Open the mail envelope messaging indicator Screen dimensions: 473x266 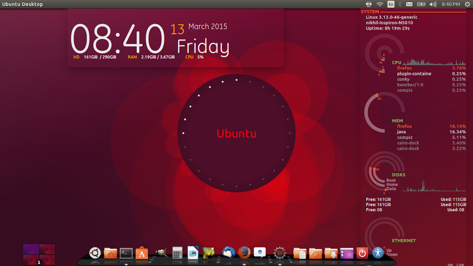pyautogui.click(x=409, y=4)
